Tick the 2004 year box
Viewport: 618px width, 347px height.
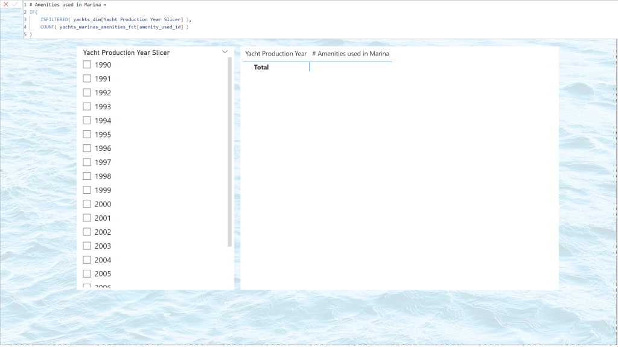[x=87, y=260]
